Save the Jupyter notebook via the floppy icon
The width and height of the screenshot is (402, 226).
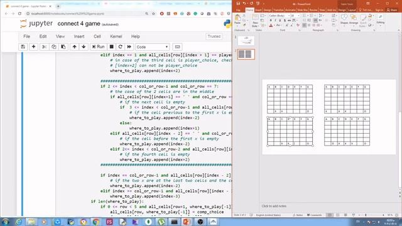[23, 47]
